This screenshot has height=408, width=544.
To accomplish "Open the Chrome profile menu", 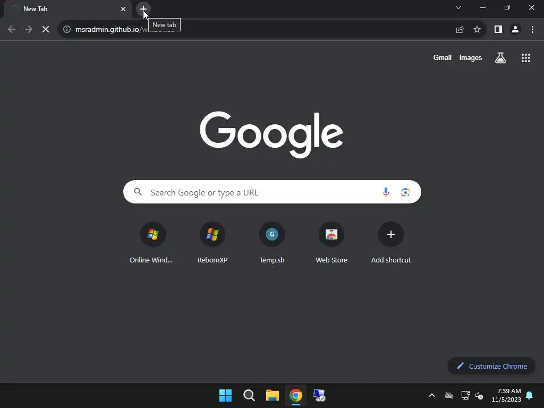I will pos(515,30).
